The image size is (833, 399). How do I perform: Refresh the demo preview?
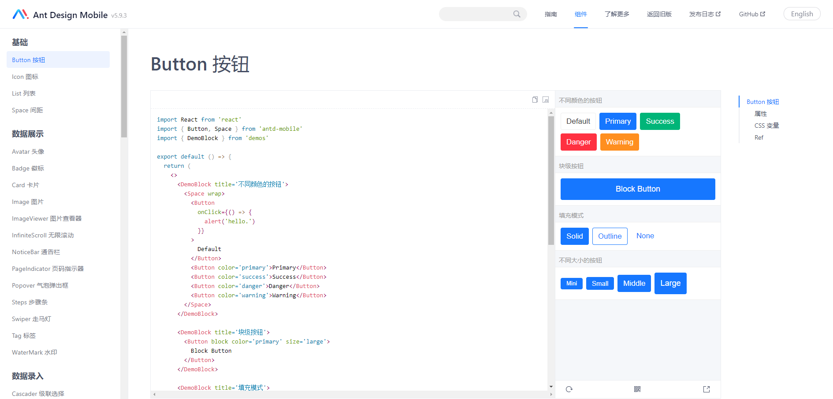pyautogui.click(x=569, y=389)
